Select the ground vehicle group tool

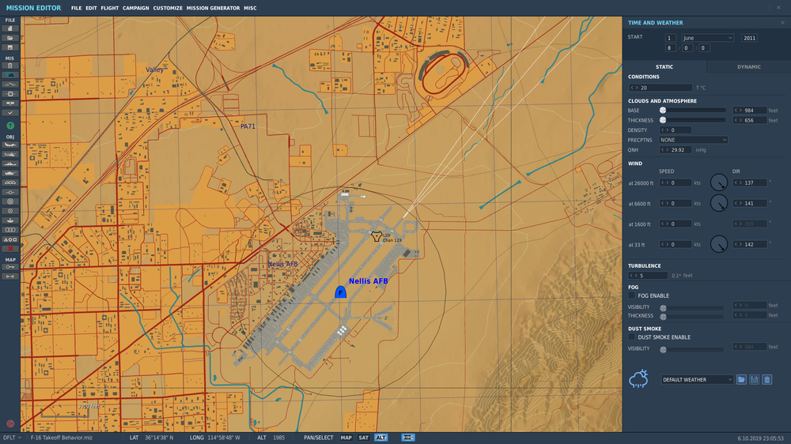9,173
